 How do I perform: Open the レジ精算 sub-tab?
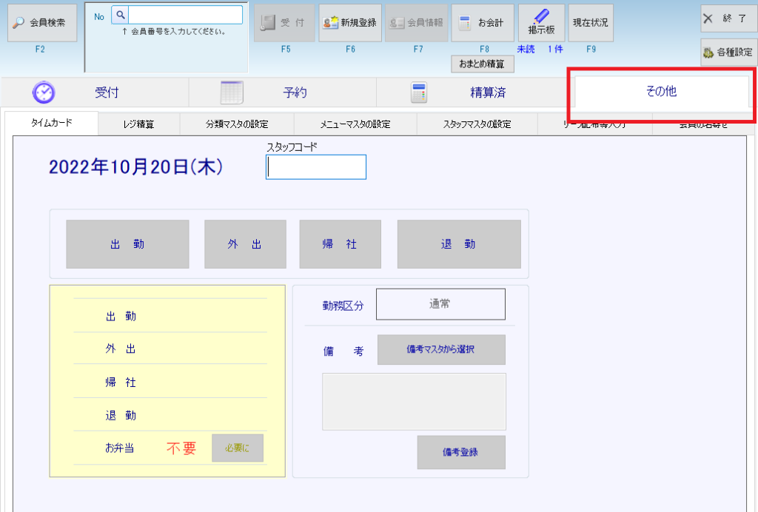tap(139, 124)
